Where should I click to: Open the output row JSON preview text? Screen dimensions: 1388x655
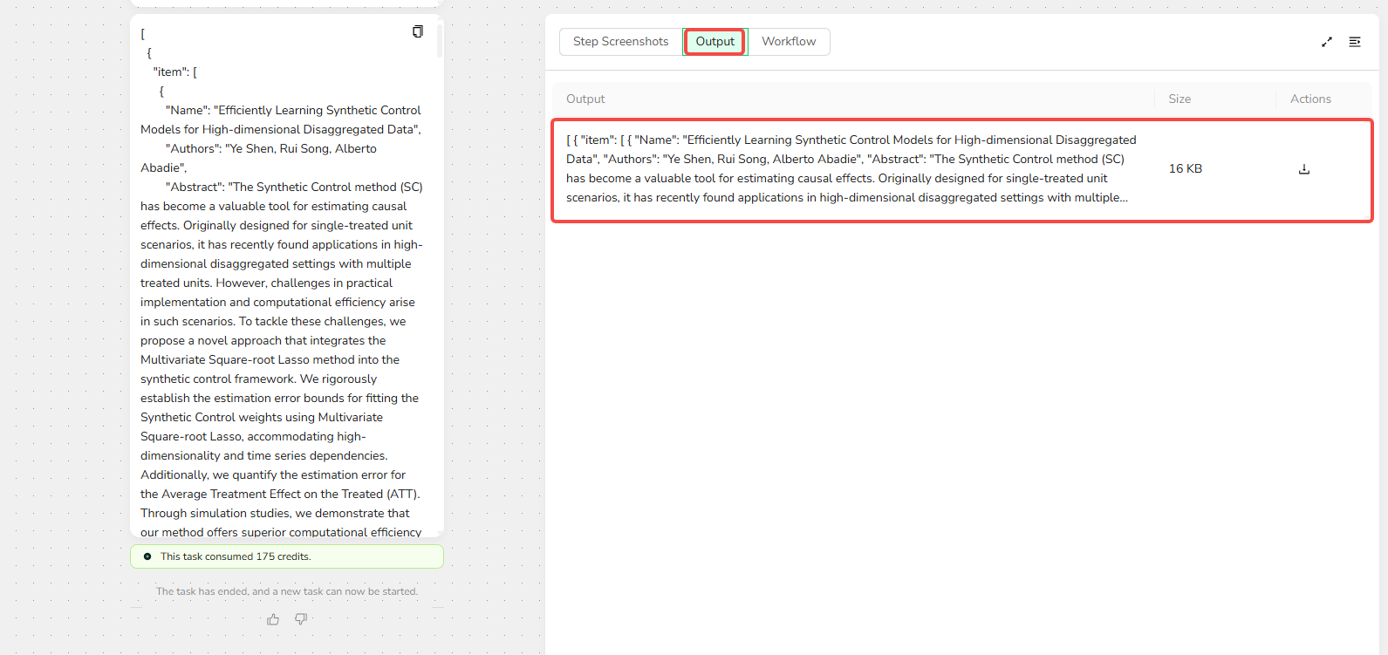tap(851, 169)
